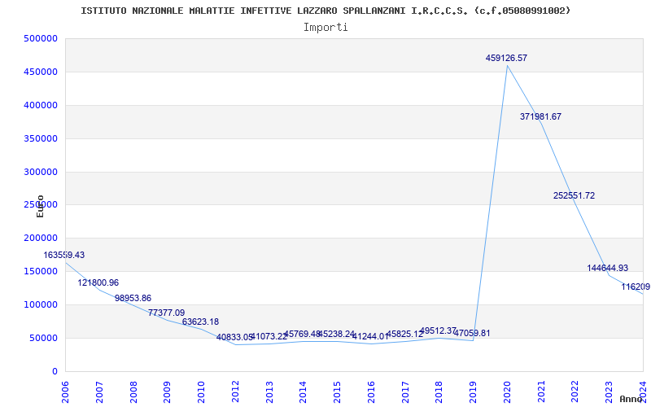Click the 'Euro' y-axis label

(x=40, y=207)
